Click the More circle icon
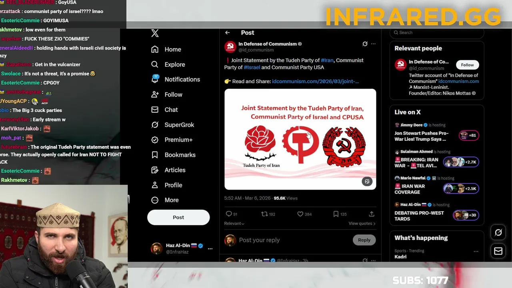The width and height of the screenshot is (512, 288). click(155, 200)
